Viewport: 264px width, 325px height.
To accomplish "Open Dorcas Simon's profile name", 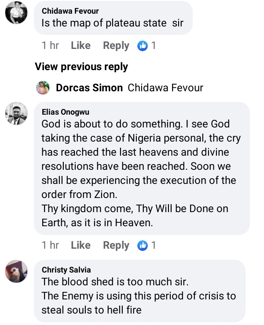I will coord(89,88).
